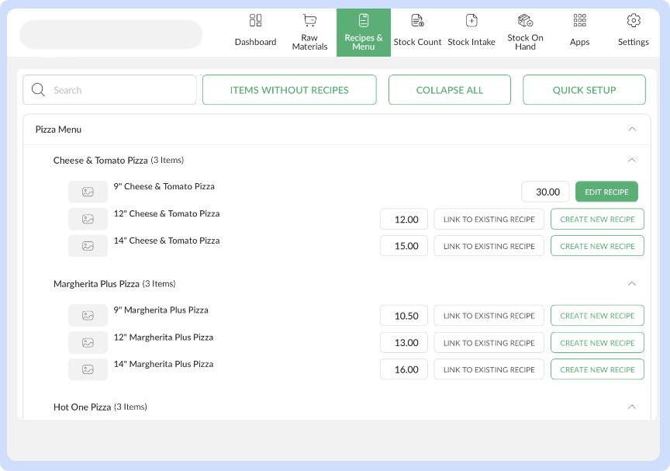The image size is (670, 471).
Task: Open Quick Setup
Action: [x=584, y=90]
